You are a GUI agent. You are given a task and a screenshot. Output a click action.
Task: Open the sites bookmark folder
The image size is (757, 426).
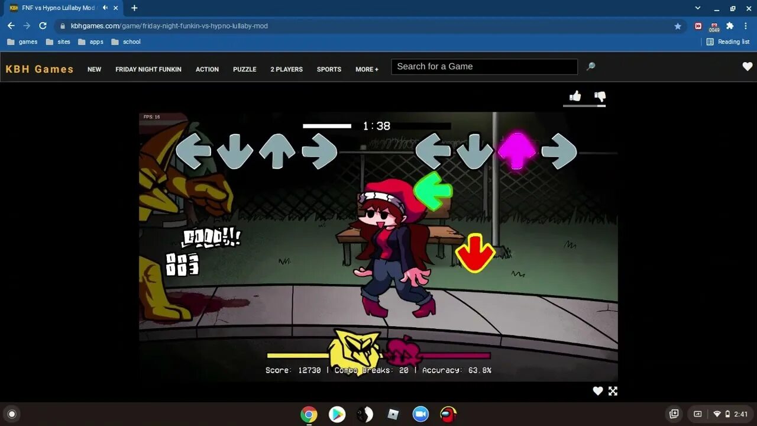point(58,42)
